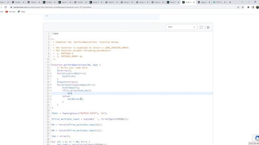
Task: Place cursor at end of line 22
Action: (x=72, y=93)
